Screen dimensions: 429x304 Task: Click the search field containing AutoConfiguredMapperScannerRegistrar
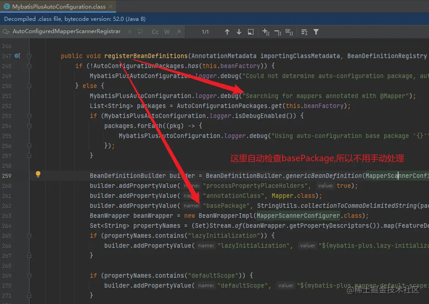coord(67,31)
